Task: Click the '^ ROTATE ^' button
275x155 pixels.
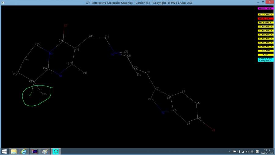Action: pyautogui.click(x=265, y=39)
